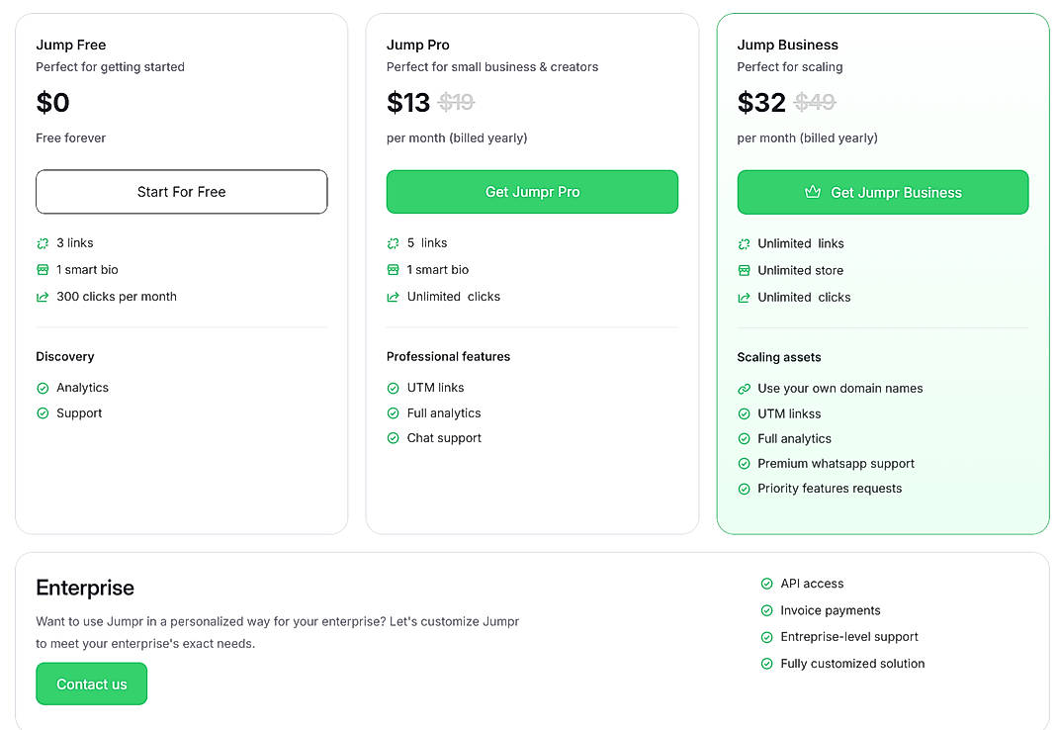Viewport: 1058px width, 730px height.
Task: Click the crossed-out $19 price
Action: [457, 102]
